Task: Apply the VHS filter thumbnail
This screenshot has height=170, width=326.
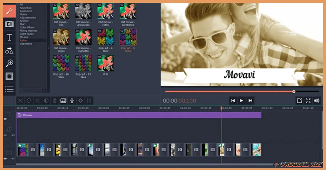Action: [x=105, y=63]
